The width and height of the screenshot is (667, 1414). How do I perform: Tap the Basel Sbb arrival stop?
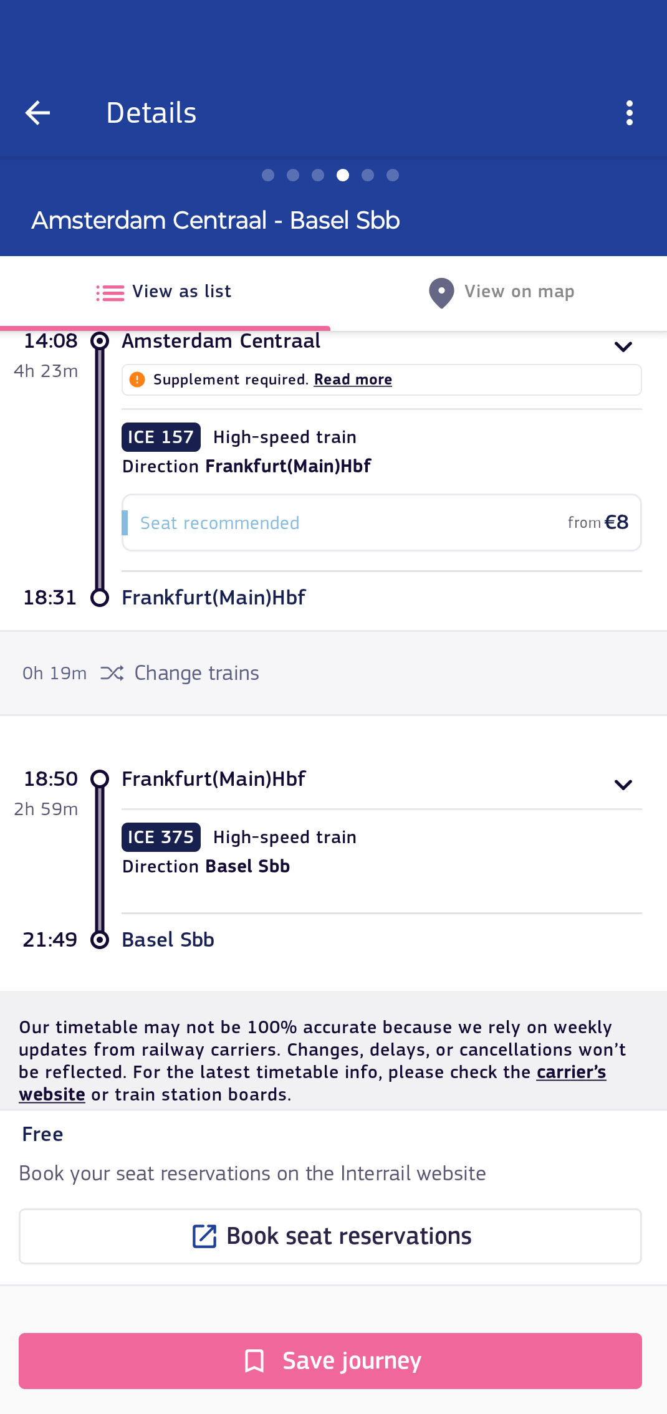pyautogui.click(x=168, y=940)
